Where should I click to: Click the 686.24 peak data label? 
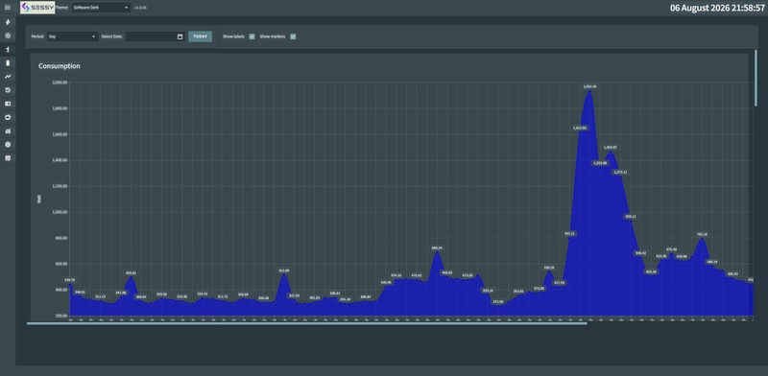pos(437,247)
